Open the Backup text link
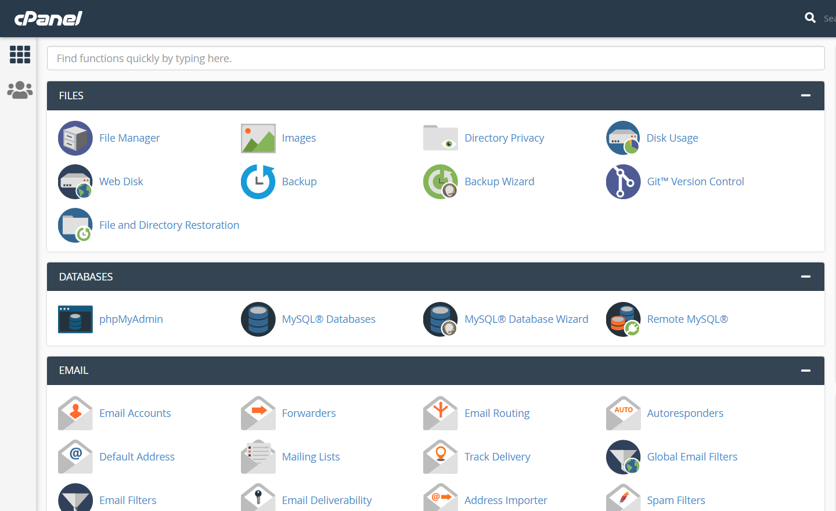This screenshot has width=836, height=511. click(x=300, y=182)
